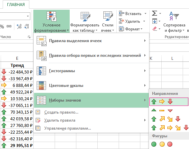Screen dimensions: 189x149
Task: Choose Создать правило… menu entry
Action: (x=91, y=112)
